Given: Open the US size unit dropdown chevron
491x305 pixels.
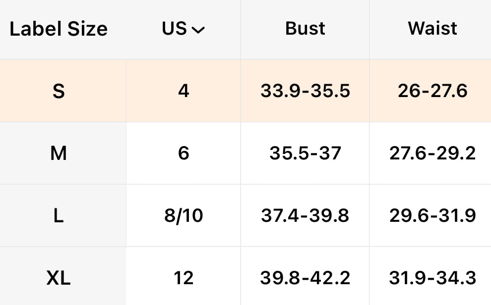Looking at the screenshot, I should click(198, 30).
